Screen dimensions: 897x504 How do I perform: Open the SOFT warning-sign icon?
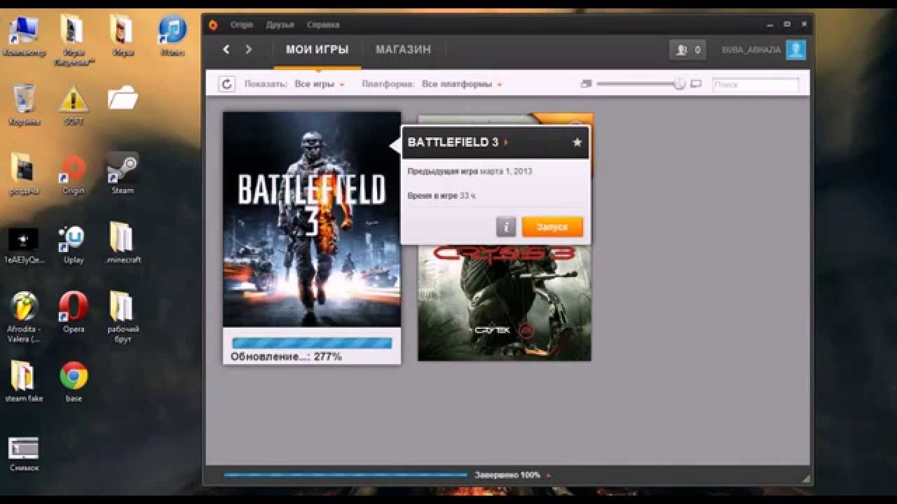coord(74,105)
